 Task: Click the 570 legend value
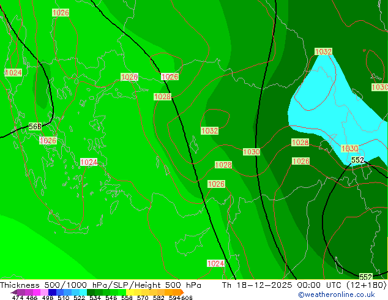click(143, 298)
